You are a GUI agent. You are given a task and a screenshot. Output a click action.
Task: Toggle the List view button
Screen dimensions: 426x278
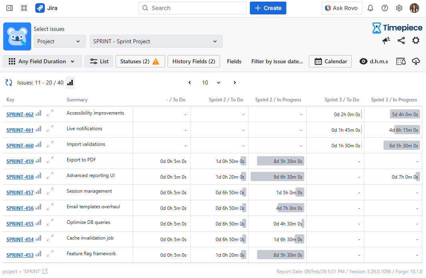pyautogui.click(x=99, y=61)
